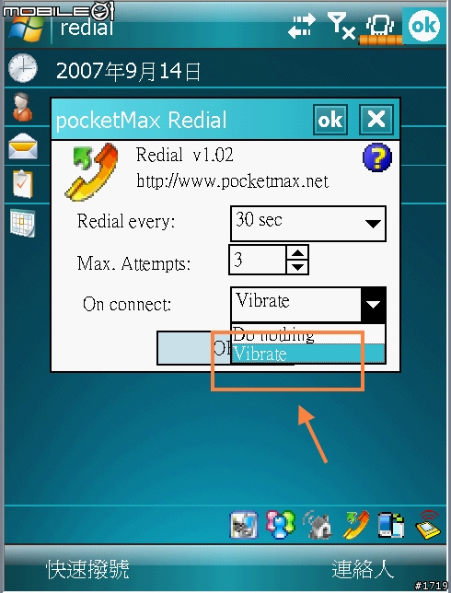
Task: Tap the On connect: label
Action: (x=127, y=304)
